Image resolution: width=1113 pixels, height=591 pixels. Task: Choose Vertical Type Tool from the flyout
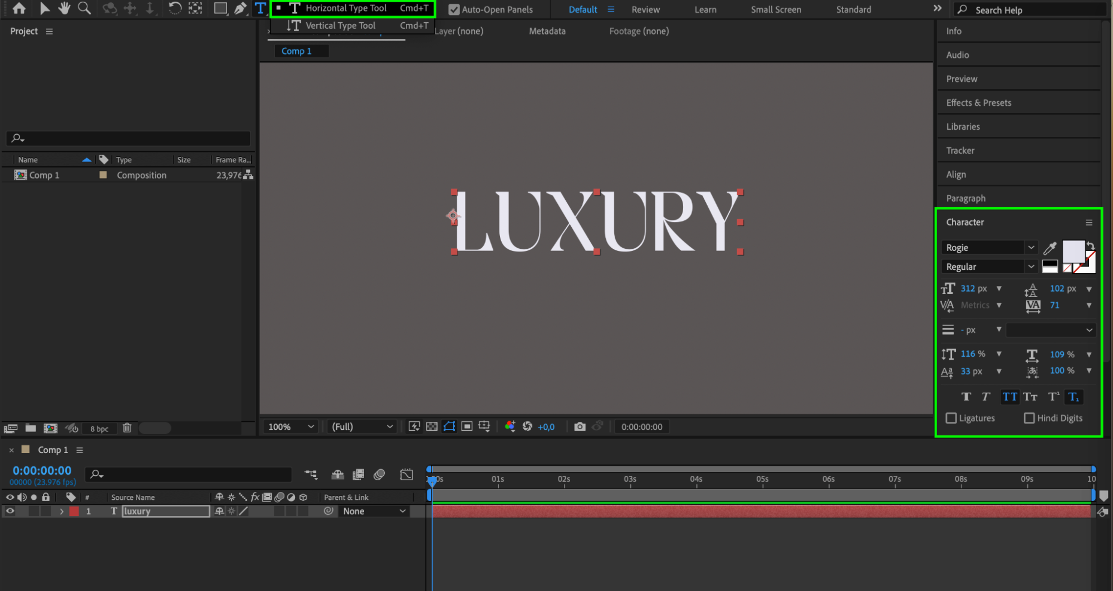[340, 26]
